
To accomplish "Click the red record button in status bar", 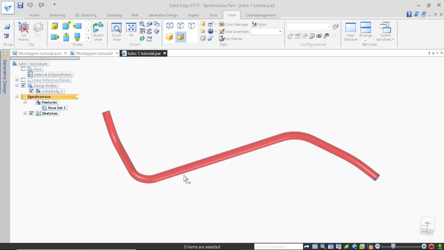I will [x=432, y=247].
